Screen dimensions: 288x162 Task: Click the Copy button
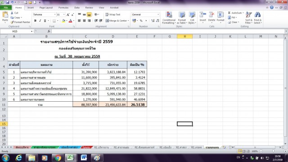16,18
